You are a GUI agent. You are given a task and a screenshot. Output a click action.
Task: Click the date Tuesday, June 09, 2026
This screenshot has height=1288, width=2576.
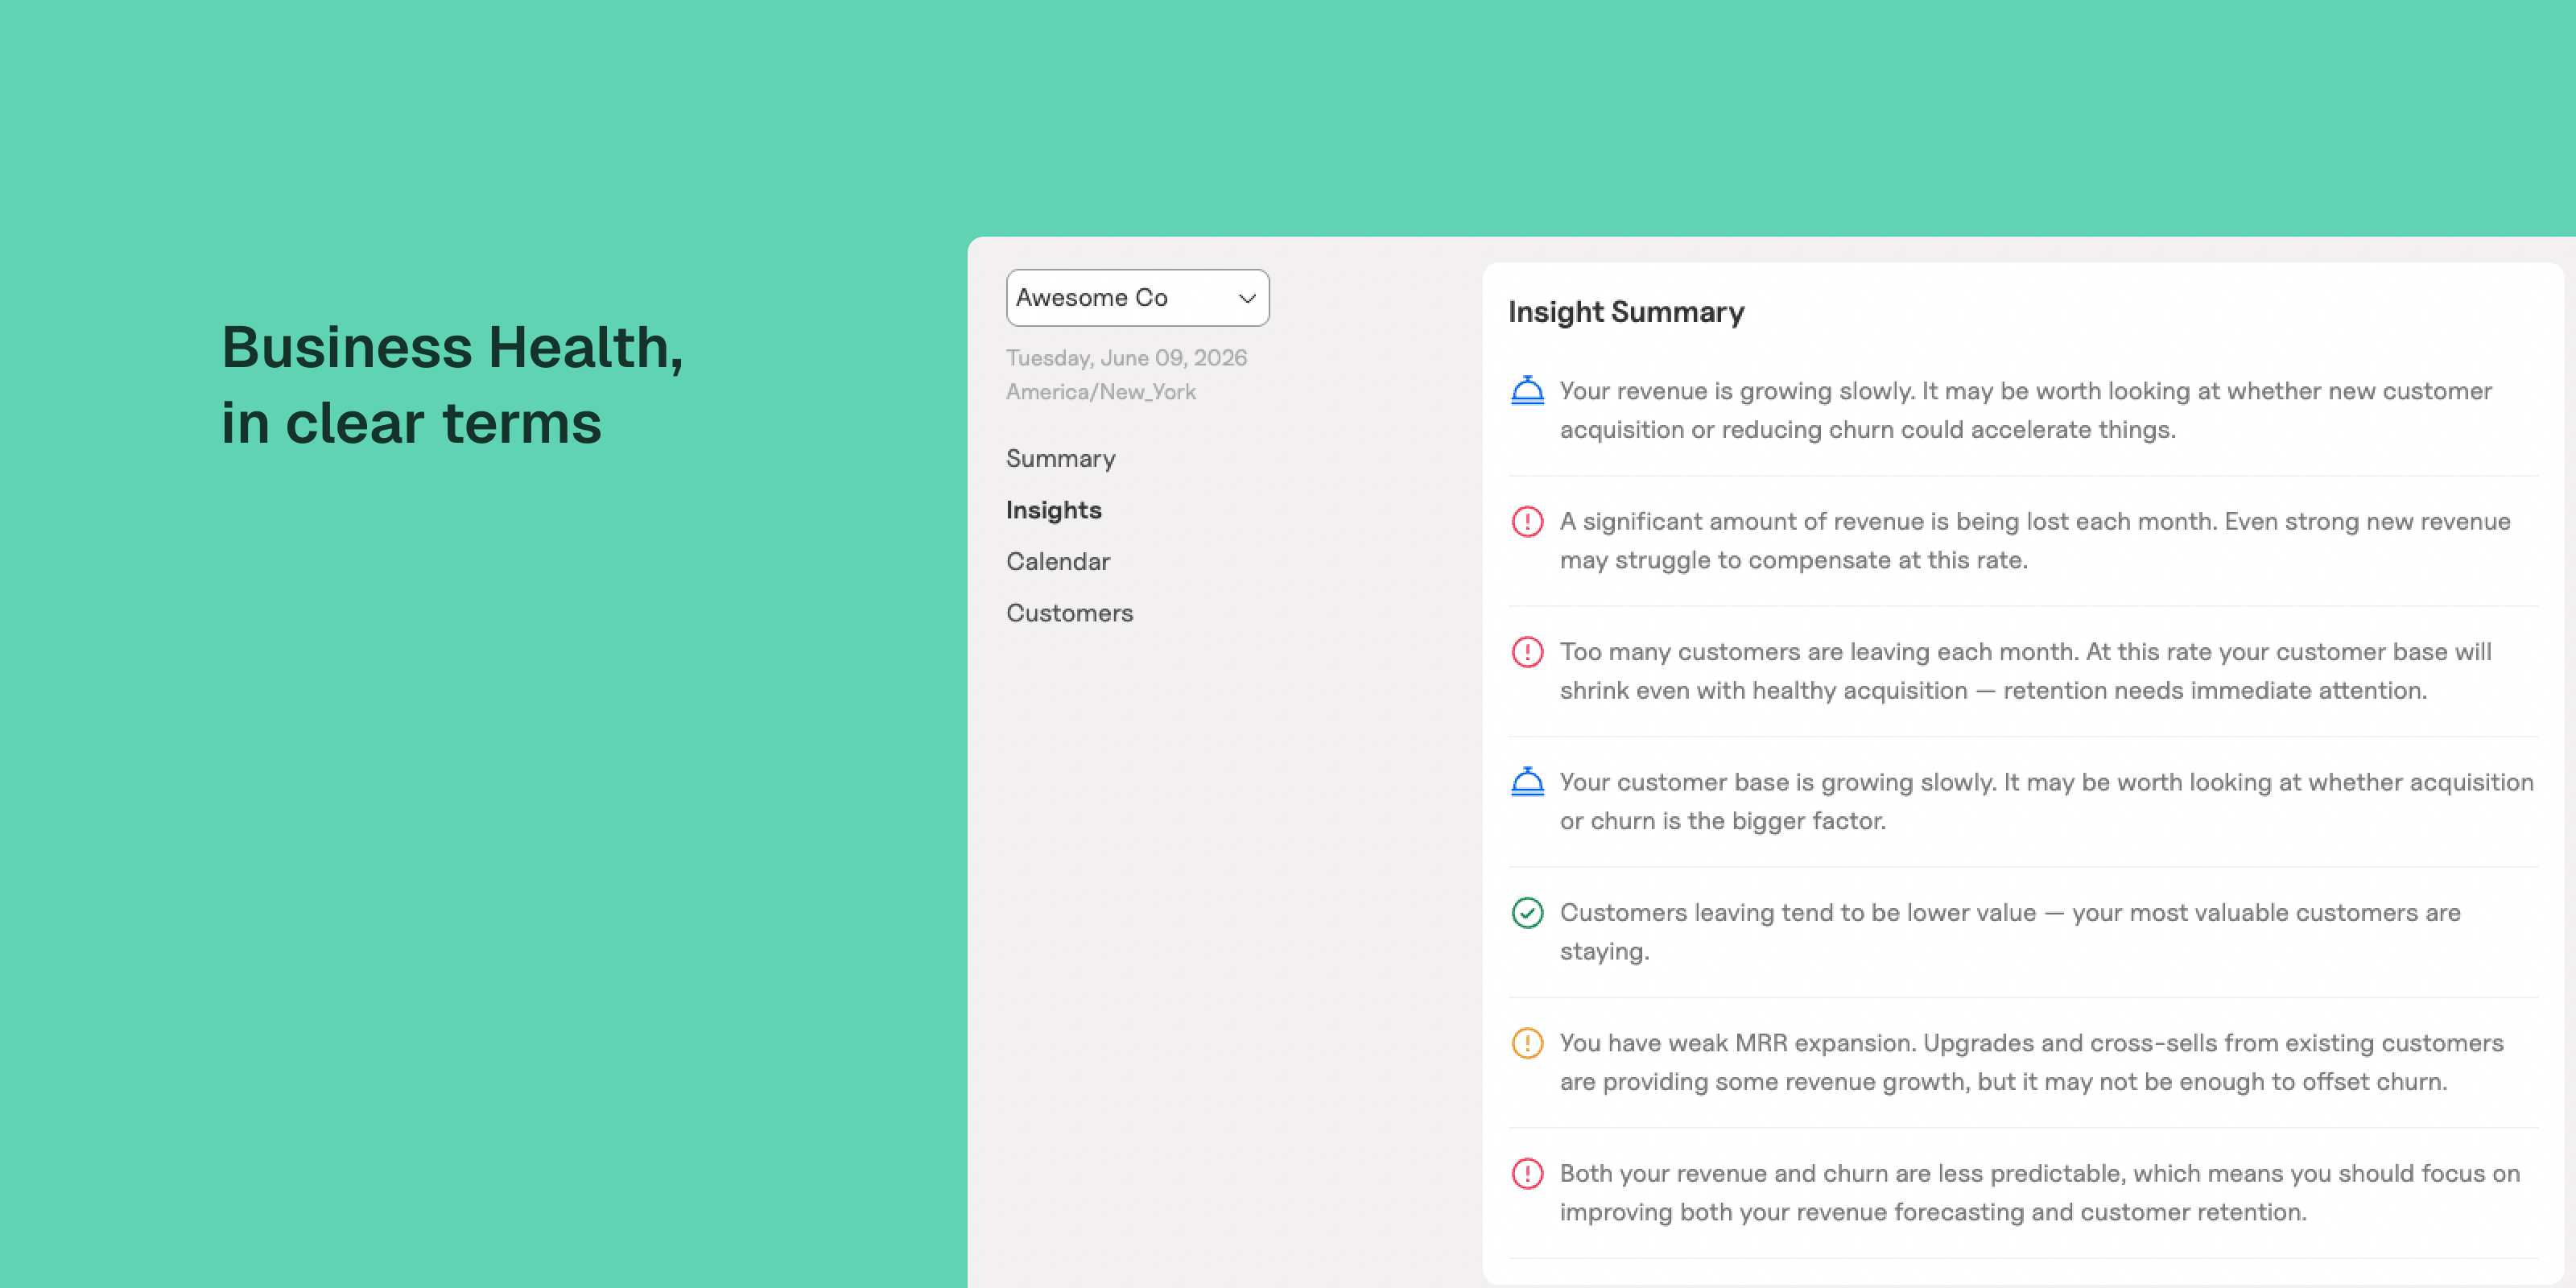[x=1126, y=358]
